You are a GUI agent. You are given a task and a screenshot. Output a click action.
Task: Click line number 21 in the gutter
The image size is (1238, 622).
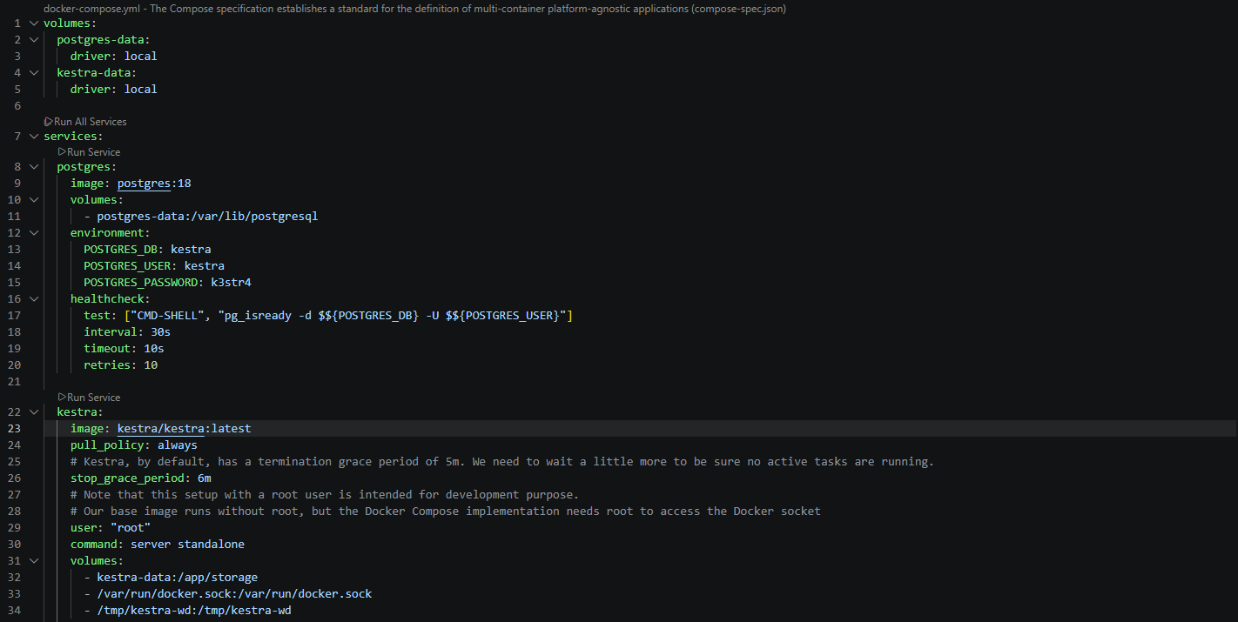click(15, 382)
